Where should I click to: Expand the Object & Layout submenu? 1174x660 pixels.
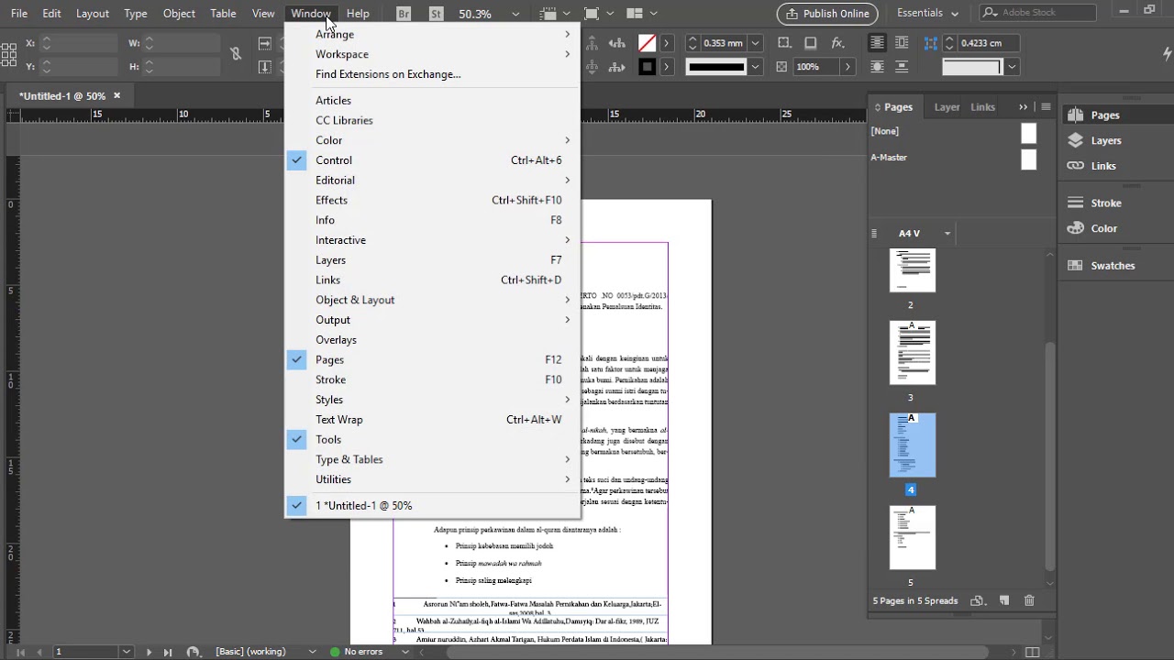[x=432, y=300]
